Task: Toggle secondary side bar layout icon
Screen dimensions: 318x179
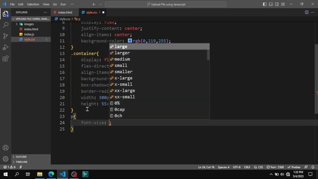Action: [277, 4]
